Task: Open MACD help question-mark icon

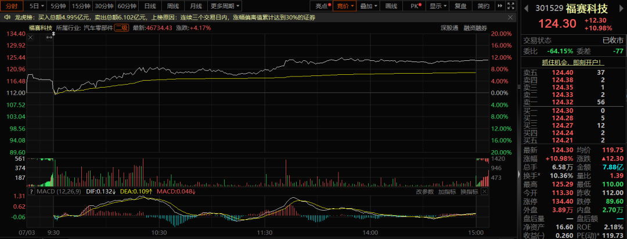Action: 31,192
